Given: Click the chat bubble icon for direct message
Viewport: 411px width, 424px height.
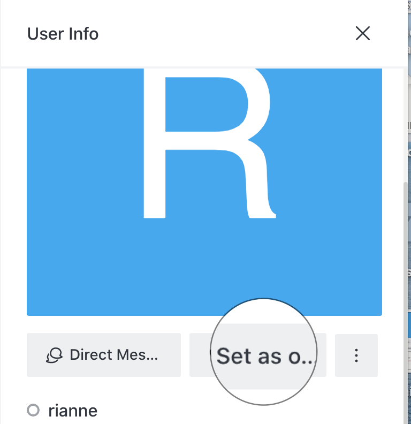Looking at the screenshot, I should pyautogui.click(x=54, y=355).
